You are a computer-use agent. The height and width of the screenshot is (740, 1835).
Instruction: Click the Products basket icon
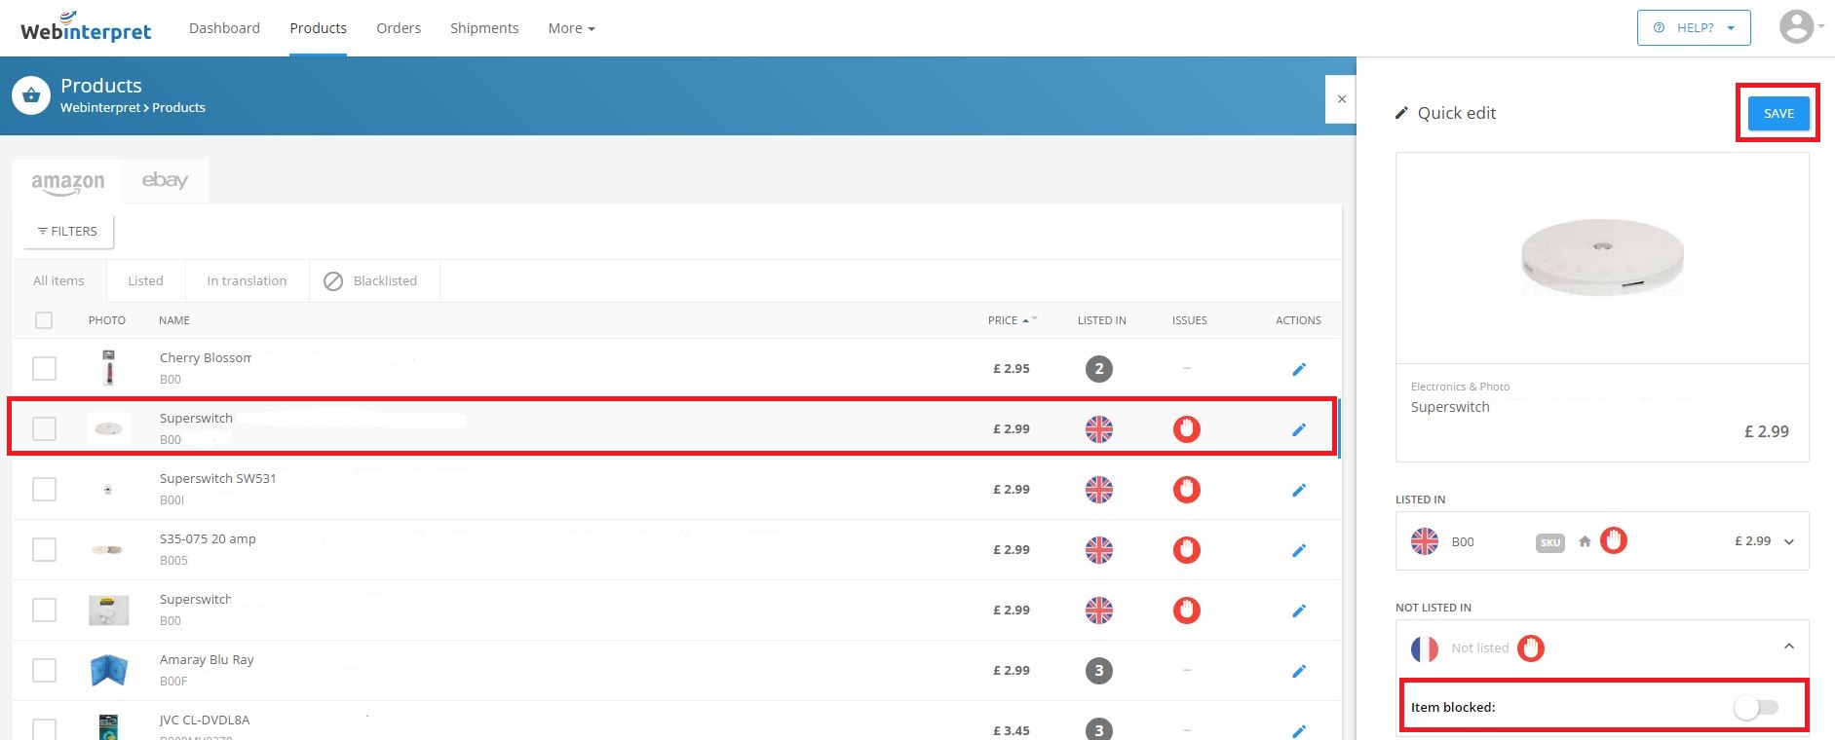click(31, 95)
